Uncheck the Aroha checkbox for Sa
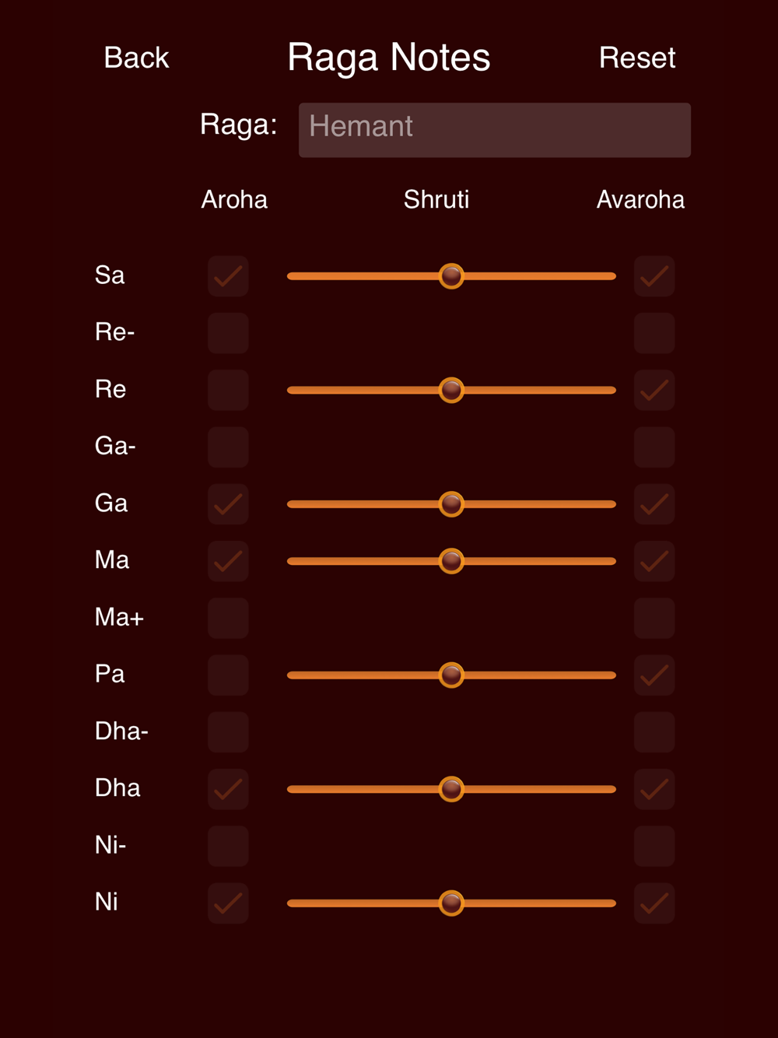 tap(228, 276)
